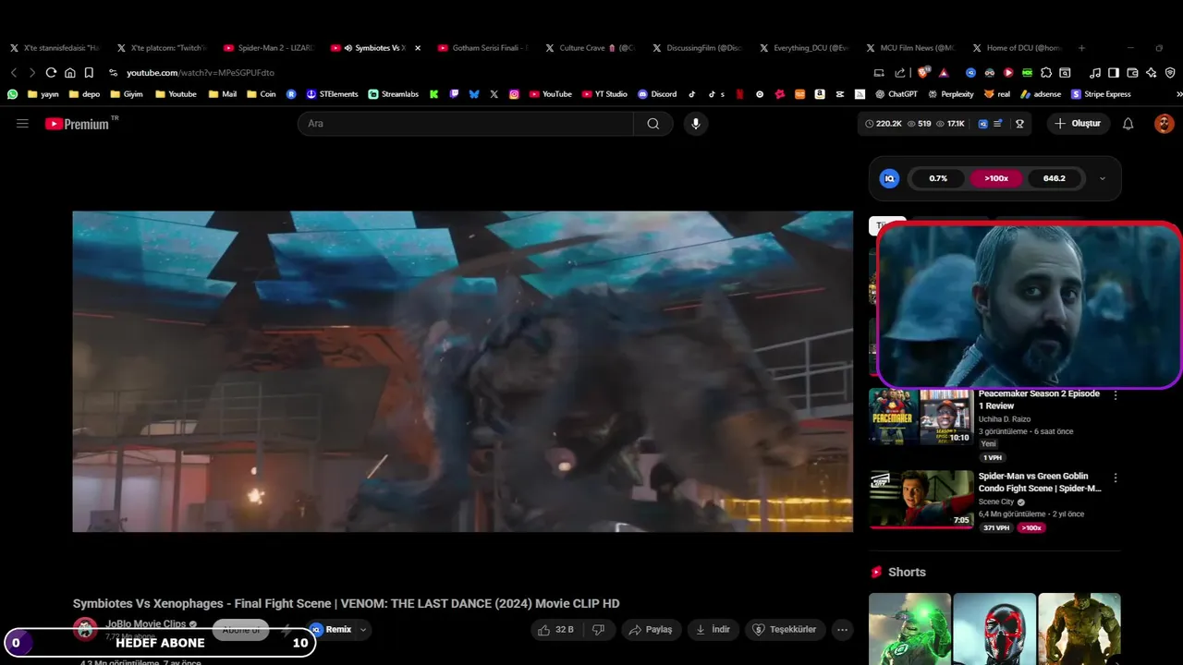Viewport: 1183px width, 665px height.
Task: Open the Stripe Express bookmark
Action: (x=1101, y=93)
